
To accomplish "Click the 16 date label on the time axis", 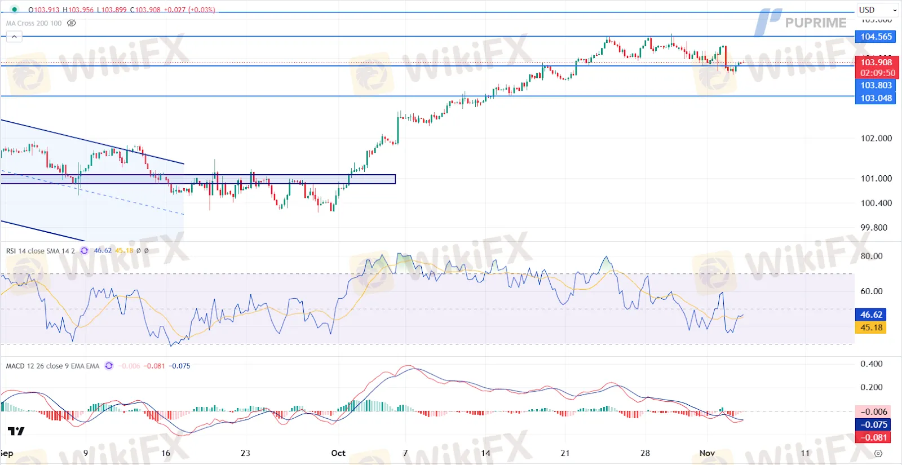I will point(166,453).
